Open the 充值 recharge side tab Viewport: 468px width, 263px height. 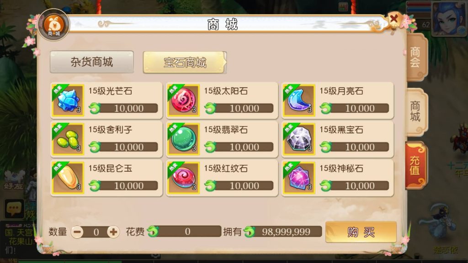(415, 165)
